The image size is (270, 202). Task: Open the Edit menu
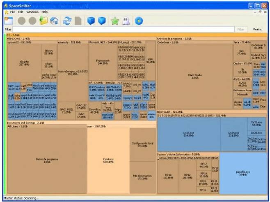pos(21,12)
